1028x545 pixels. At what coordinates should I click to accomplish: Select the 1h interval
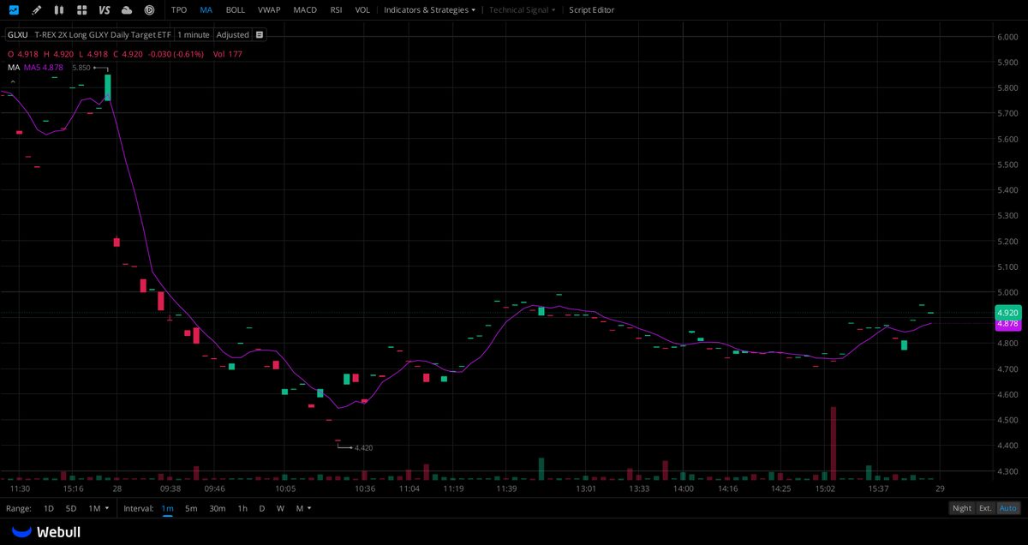coord(242,508)
